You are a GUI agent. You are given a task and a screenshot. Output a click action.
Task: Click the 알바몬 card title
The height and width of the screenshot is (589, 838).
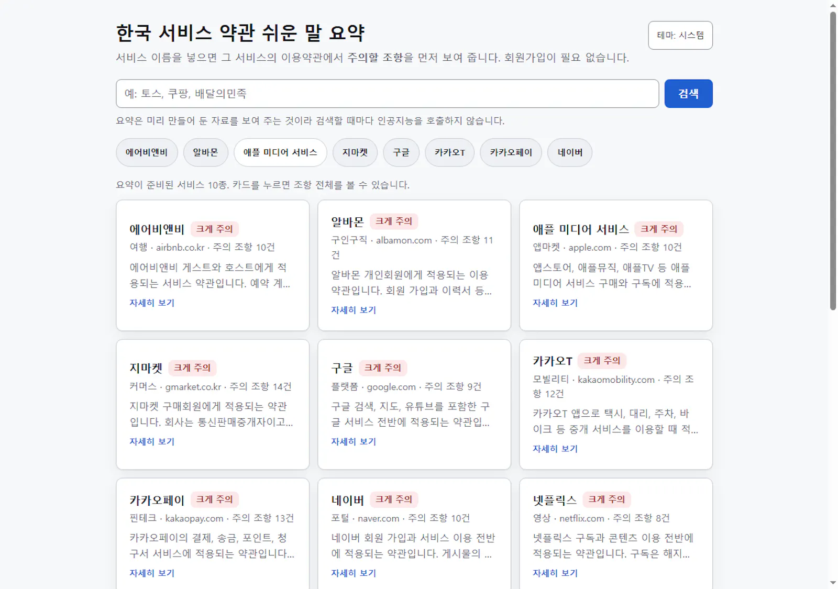tap(347, 222)
